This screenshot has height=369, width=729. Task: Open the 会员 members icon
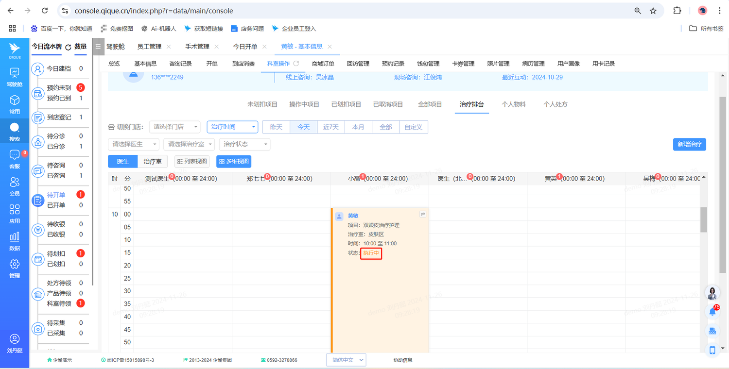click(x=15, y=183)
